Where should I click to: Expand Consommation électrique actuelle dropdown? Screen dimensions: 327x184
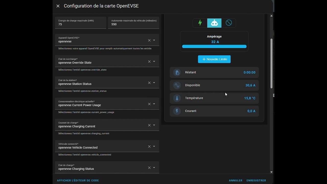(154, 104)
